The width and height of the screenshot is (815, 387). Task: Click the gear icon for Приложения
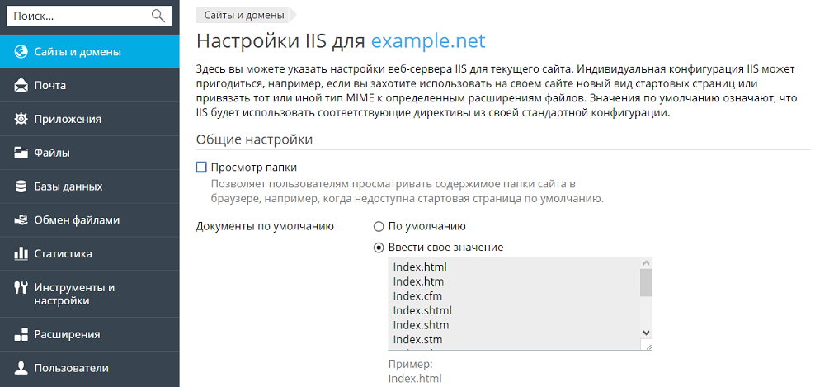[21, 119]
